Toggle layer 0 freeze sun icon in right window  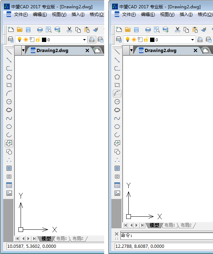(134, 39)
